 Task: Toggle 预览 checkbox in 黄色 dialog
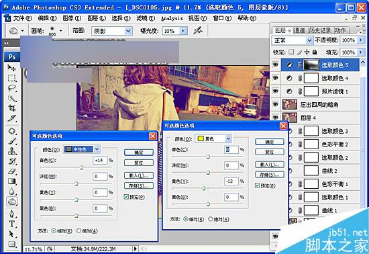(257, 185)
